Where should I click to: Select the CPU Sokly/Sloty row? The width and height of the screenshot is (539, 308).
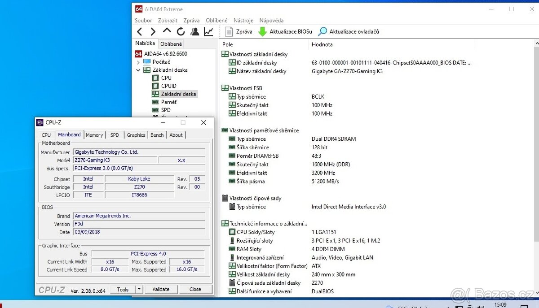click(283, 232)
